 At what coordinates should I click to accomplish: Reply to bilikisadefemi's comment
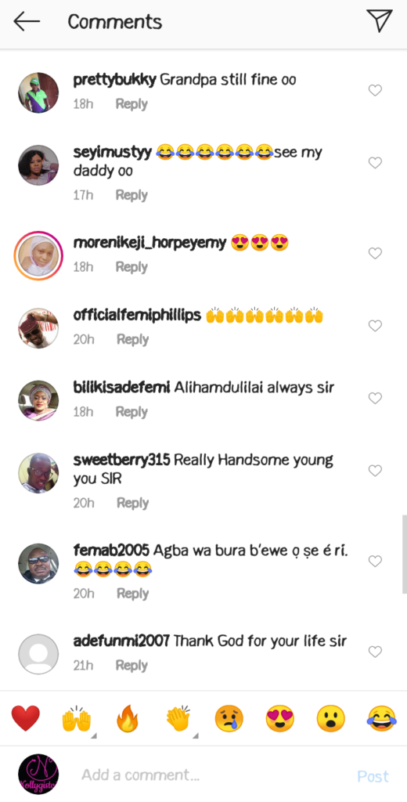[x=131, y=412]
